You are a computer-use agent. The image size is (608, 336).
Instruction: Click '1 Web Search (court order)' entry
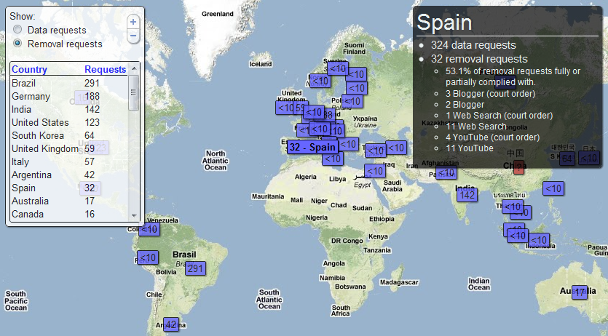tap(500, 116)
